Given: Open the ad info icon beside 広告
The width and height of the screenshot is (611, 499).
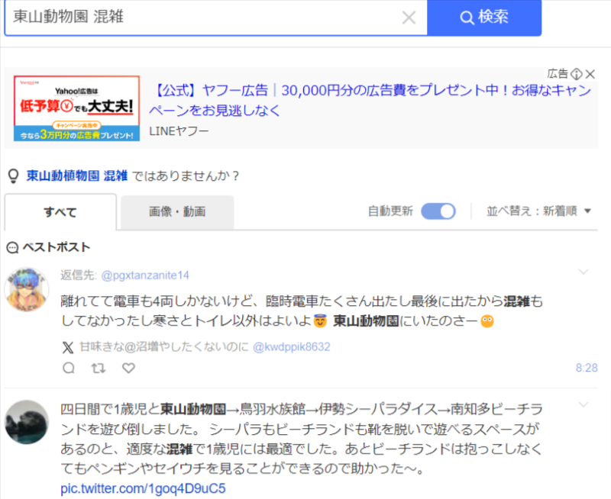Looking at the screenshot, I should pos(577,73).
